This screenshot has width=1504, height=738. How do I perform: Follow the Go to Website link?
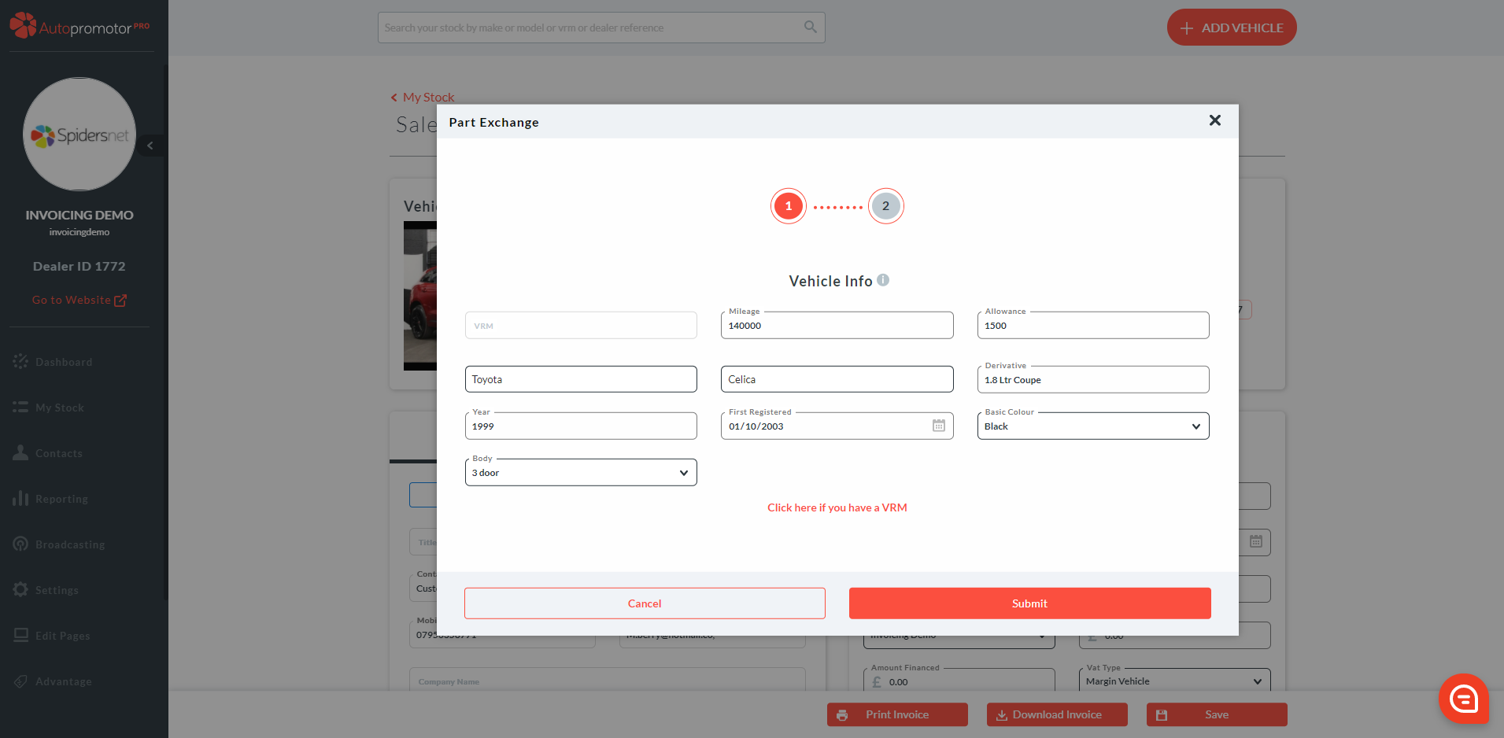point(79,300)
